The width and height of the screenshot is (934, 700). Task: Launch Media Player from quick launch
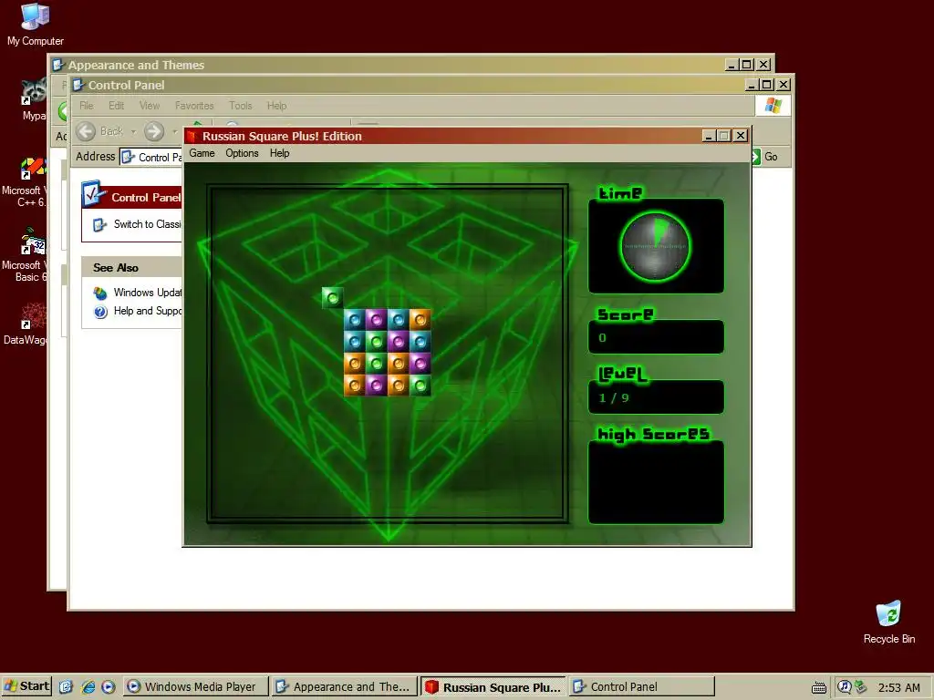[108, 687]
